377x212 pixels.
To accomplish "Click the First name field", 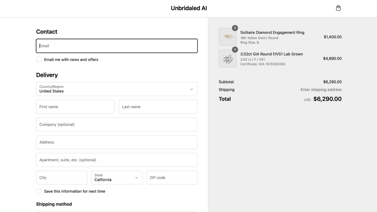I will click(75, 107).
